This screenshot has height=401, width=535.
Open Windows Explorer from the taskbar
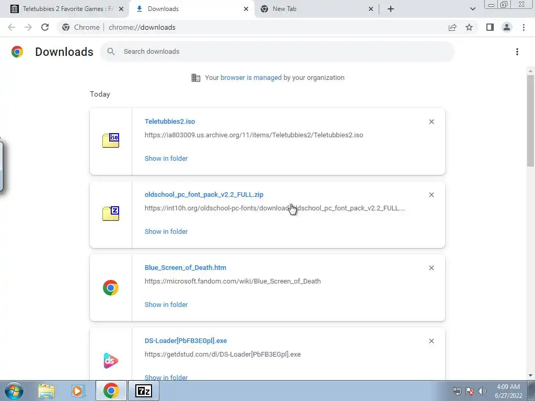(x=46, y=391)
